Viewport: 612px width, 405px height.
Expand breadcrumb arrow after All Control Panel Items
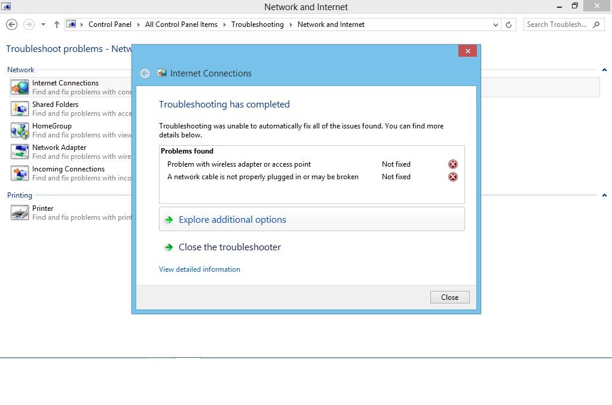point(225,24)
